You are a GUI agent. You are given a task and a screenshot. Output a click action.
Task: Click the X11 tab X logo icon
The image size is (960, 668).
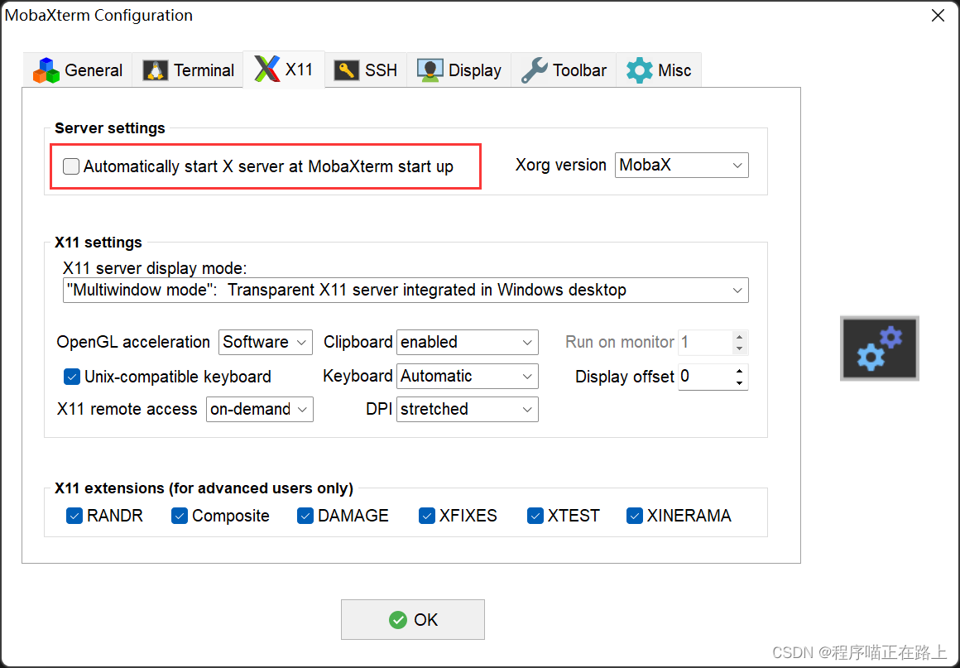(x=267, y=69)
